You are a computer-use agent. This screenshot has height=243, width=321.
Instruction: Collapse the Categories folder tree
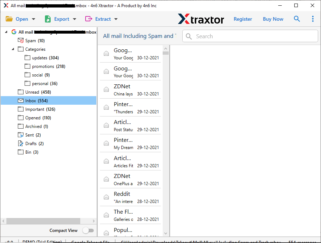pyautogui.click(x=13, y=49)
